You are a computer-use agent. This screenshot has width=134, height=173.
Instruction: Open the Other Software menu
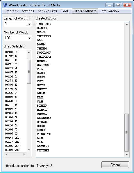click(x=85, y=11)
